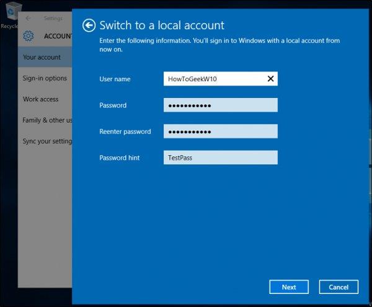Click the Settings window title
Viewport: 372px width, 307px height.
pos(53,18)
